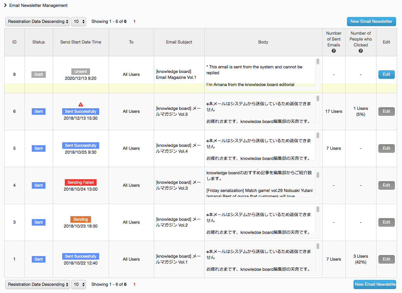Open top page-size dropdown showing 10

tap(79, 22)
